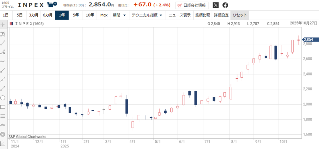Click the リセット reset button
319x149 pixels.
[239, 15]
